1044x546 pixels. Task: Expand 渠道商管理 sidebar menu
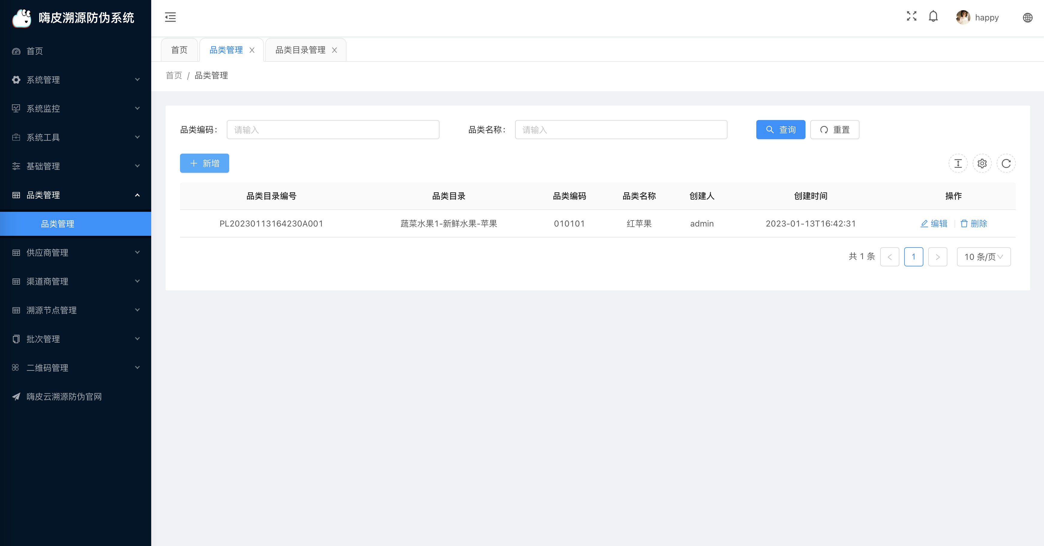75,281
